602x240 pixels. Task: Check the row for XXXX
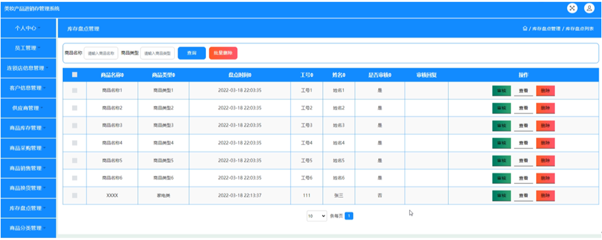(x=75, y=196)
